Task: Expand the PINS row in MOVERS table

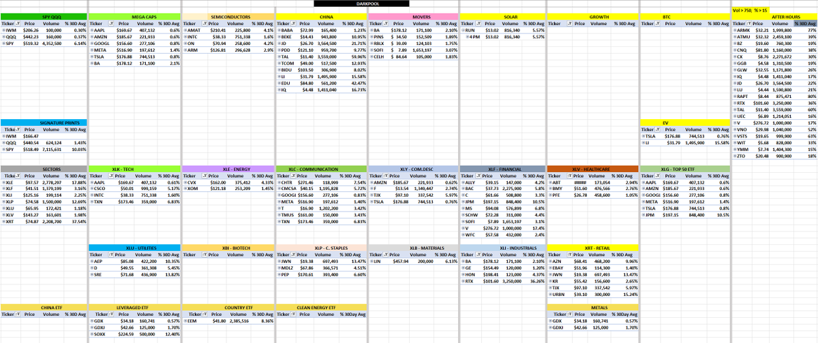Action: (370, 37)
